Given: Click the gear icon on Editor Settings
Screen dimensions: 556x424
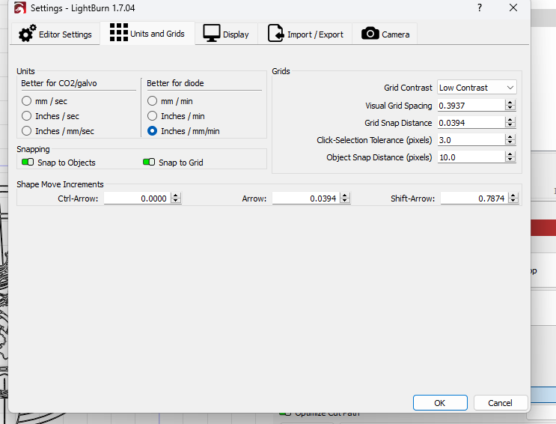Looking at the screenshot, I should [x=27, y=34].
